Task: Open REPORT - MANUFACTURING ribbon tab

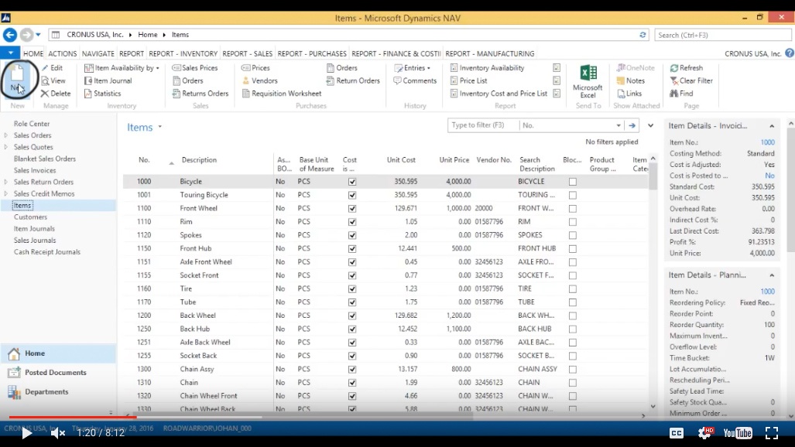Action: tap(490, 53)
